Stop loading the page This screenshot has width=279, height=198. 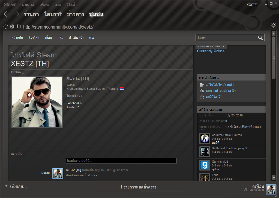(12, 27)
